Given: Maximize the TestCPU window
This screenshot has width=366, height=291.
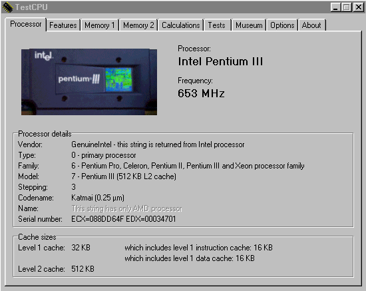Looking at the screenshot, I should (347, 7).
